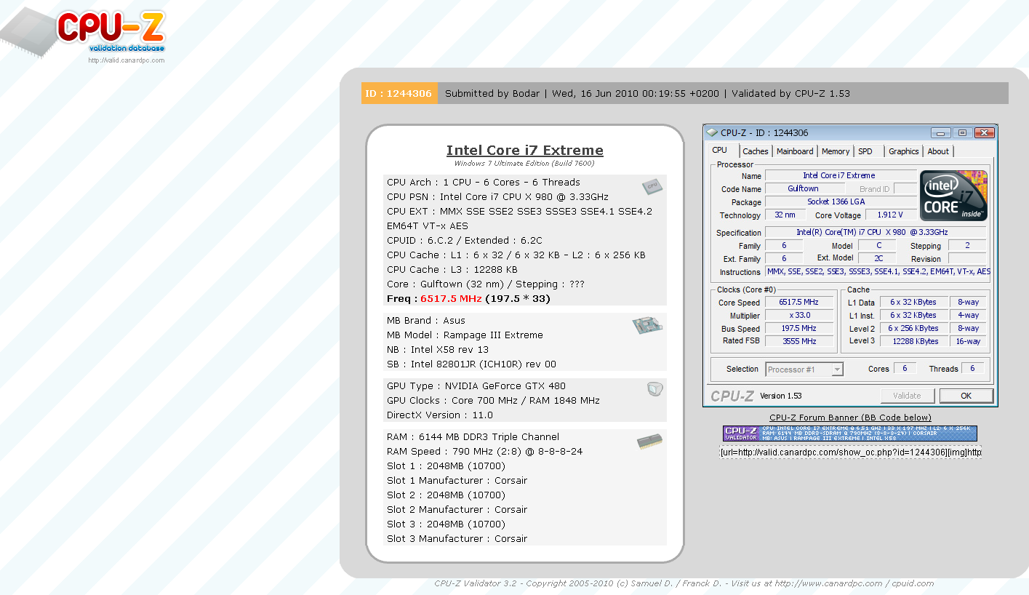Click the GPU Type NVIDIA GeForce GTX 480 text
The image size is (1029, 595).
476,386
